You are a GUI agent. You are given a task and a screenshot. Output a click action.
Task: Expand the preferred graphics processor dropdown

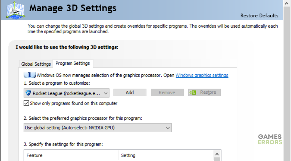98,128
